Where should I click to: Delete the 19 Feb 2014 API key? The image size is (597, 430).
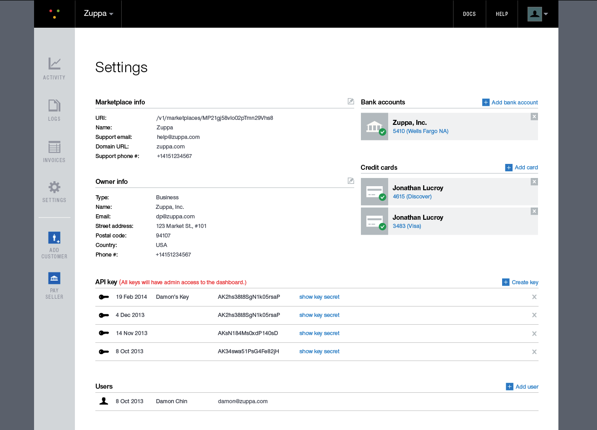click(x=534, y=297)
